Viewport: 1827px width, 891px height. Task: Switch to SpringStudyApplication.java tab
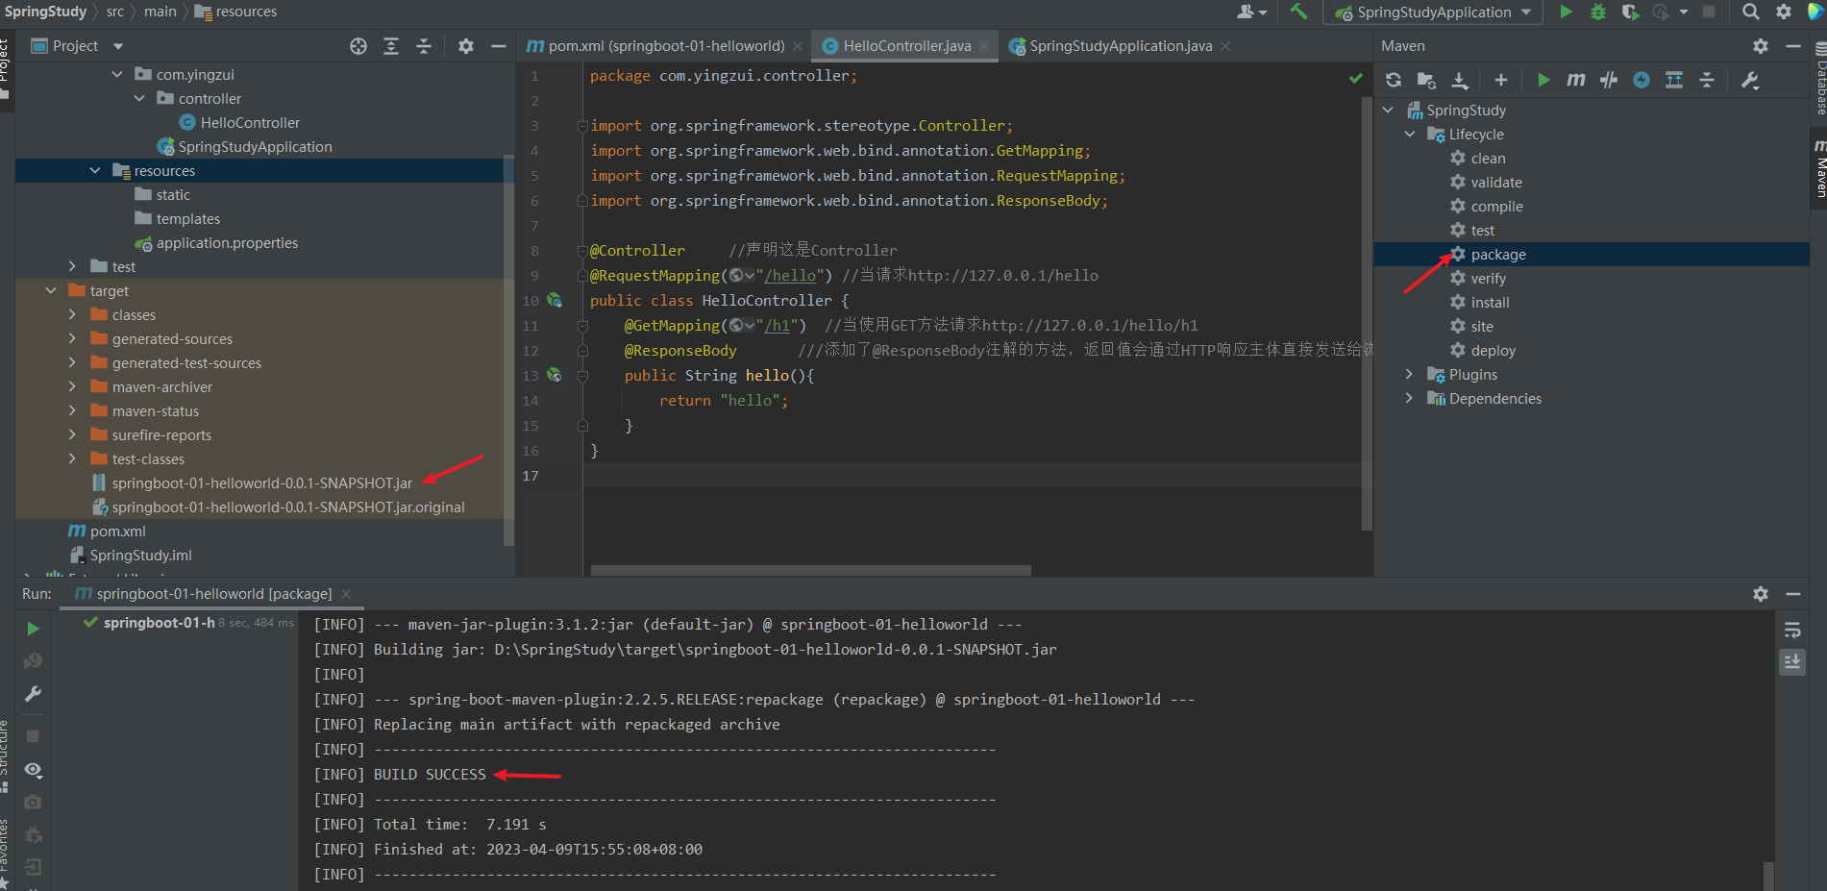(x=1120, y=46)
